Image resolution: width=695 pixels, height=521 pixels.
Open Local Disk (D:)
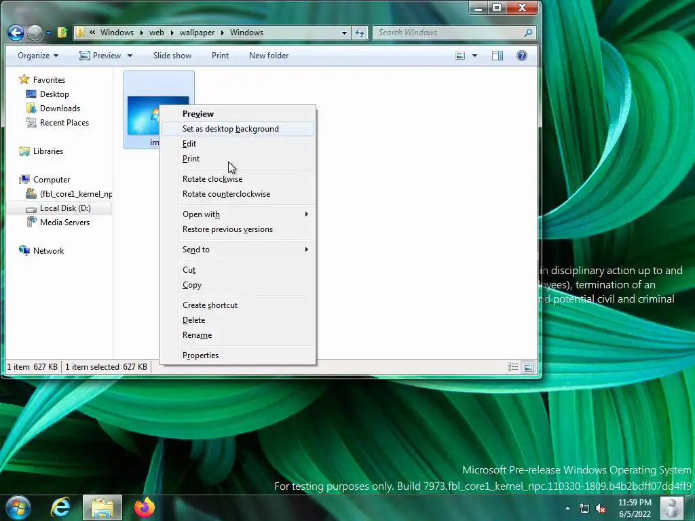click(60, 208)
